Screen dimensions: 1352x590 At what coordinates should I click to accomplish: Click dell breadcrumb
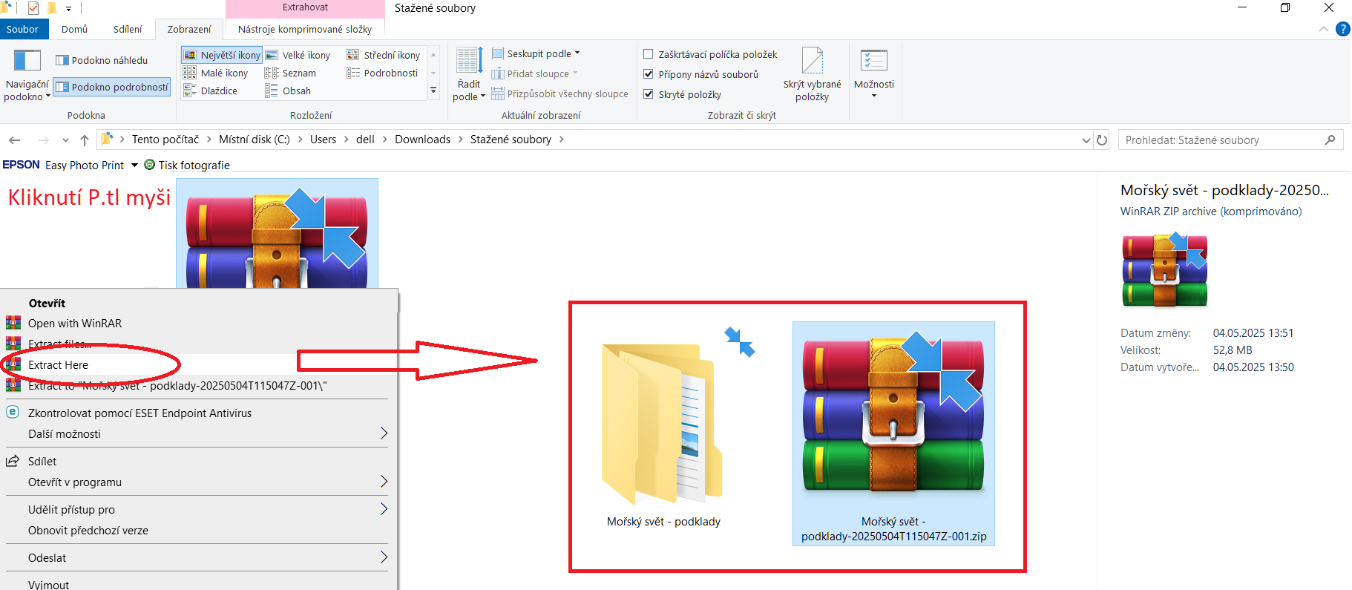pyautogui.click(x=365, y=140)
